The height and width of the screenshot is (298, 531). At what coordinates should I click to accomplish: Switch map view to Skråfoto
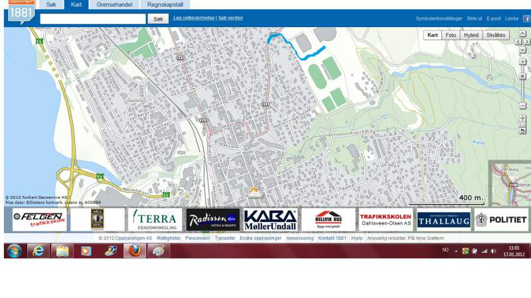point(496,35)
